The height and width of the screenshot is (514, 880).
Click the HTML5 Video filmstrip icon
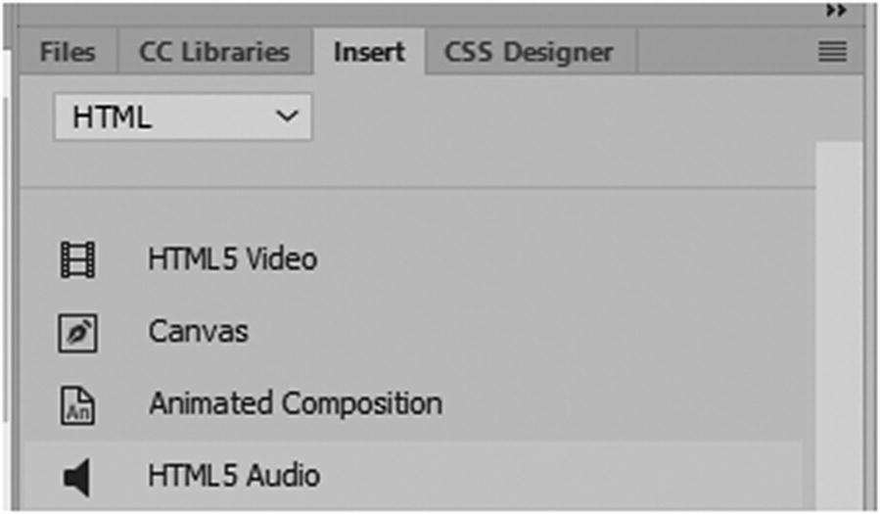click(76, 260)
